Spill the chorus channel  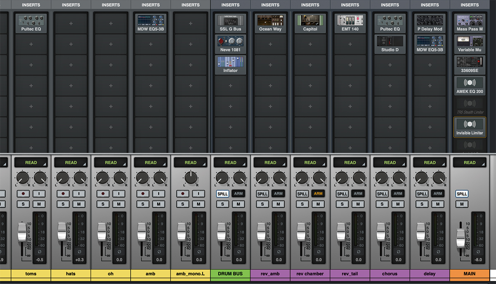coord(382,194)
